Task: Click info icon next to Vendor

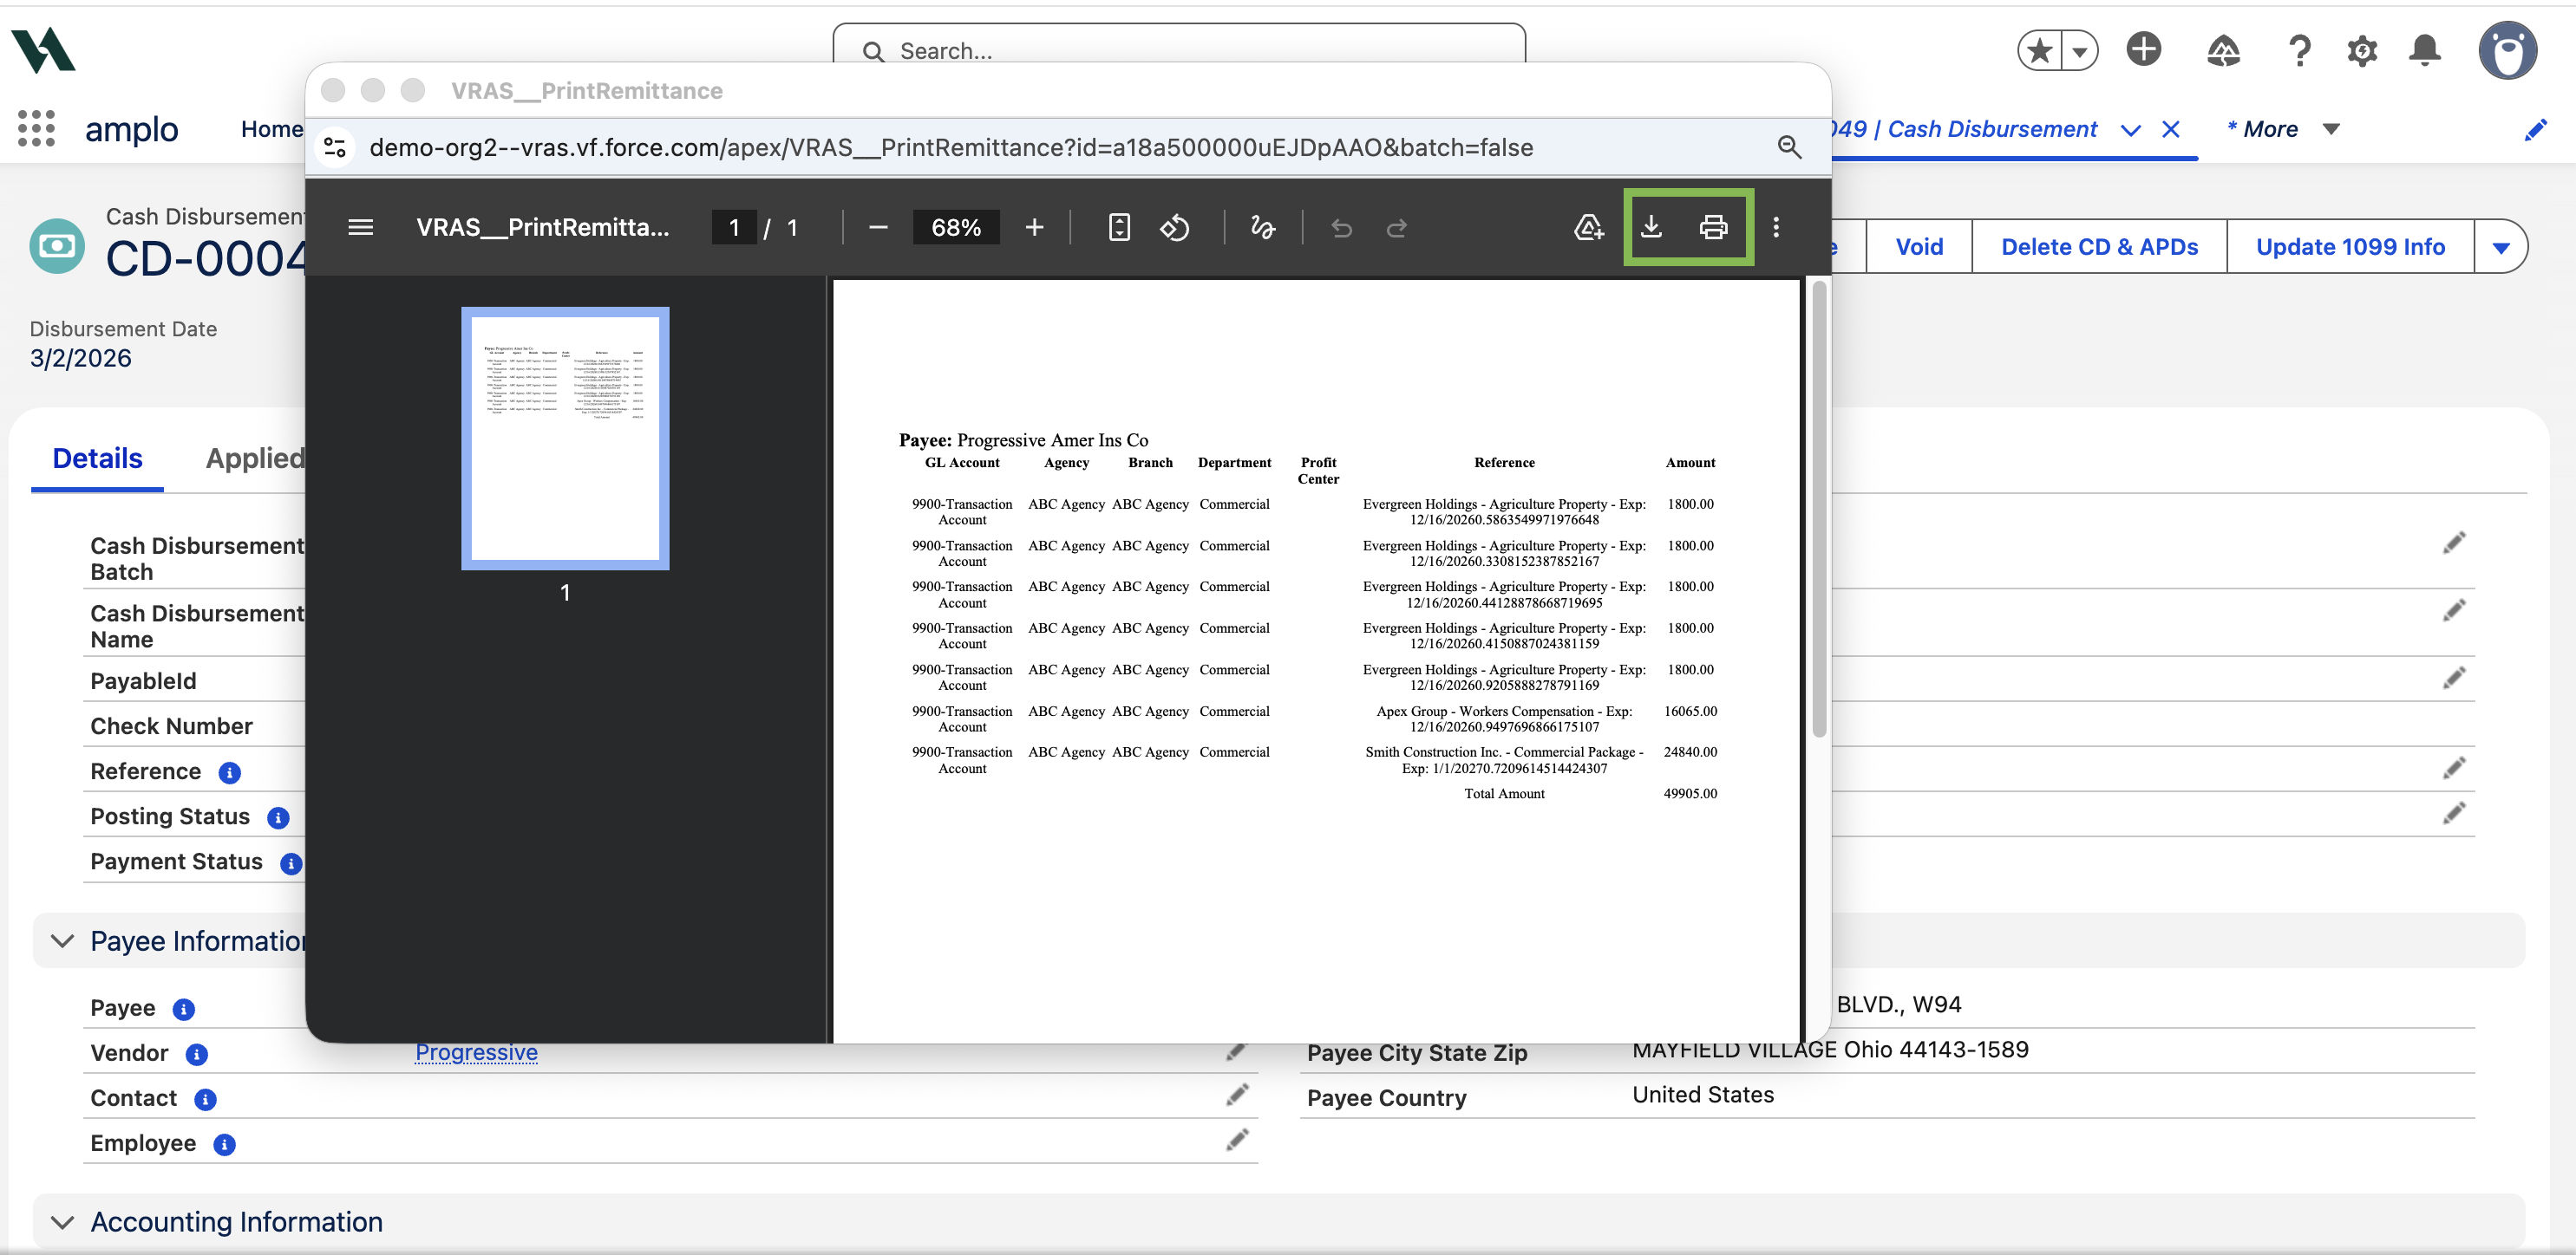Action: [197, 1054]
